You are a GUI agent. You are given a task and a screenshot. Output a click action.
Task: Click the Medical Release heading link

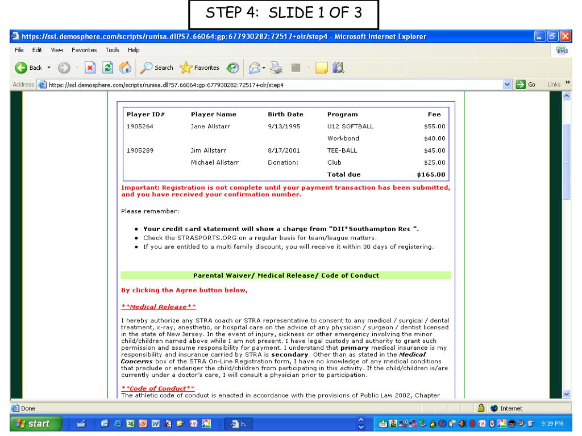[x=159, y=307]
